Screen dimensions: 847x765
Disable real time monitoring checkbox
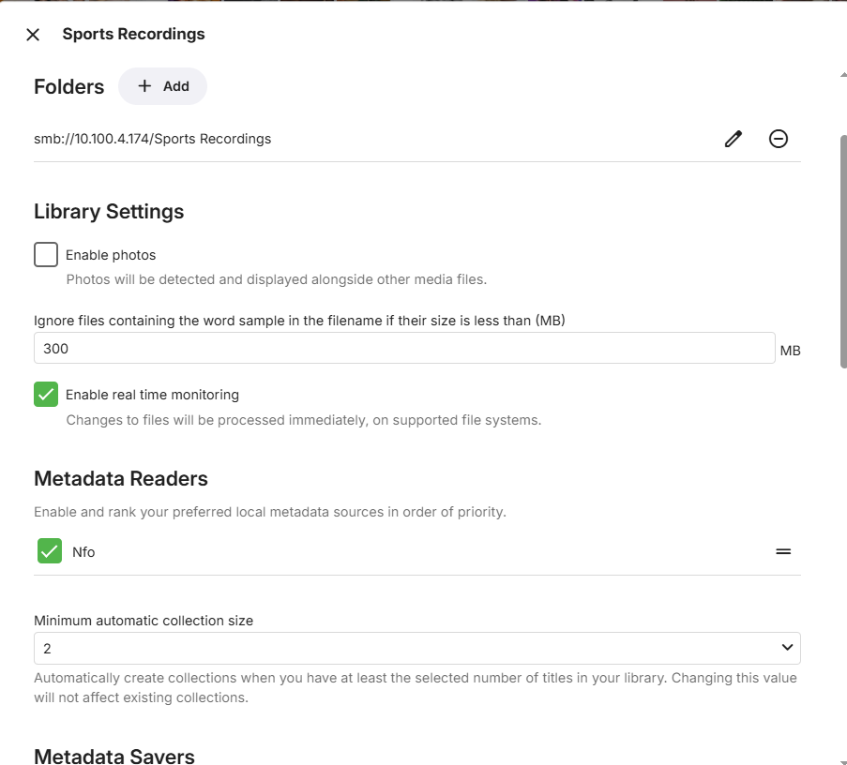(x=46, y=395)
